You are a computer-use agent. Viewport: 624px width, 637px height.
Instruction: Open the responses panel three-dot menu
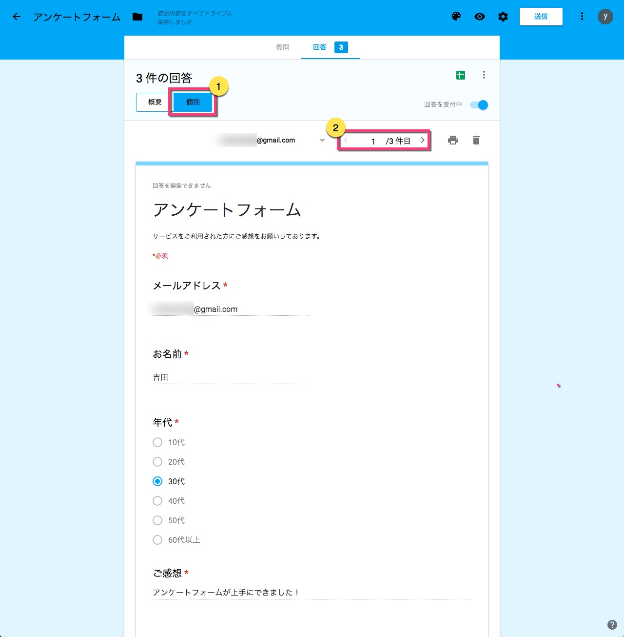(x=484, y=75)
